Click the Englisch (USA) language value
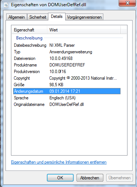 (x=63, y=98)
